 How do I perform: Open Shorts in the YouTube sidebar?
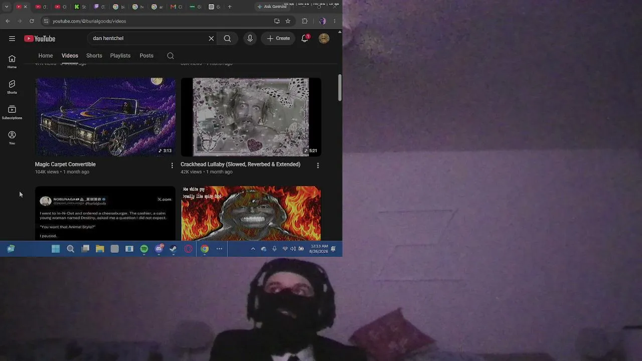(12, 87)
